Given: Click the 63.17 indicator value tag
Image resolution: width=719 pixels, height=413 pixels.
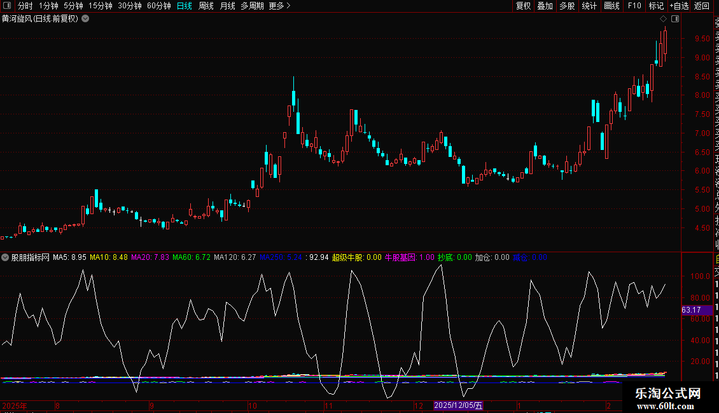Looking at the screenshot, I should tap(697, 310).
